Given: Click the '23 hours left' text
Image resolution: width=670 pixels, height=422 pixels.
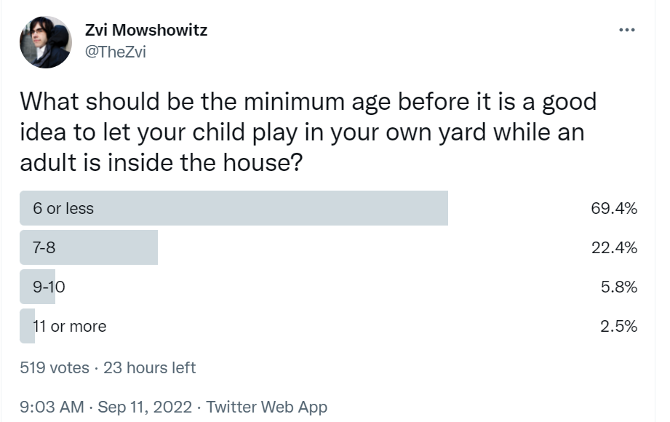Looking at the screenshot, I should tap(150, 367).
